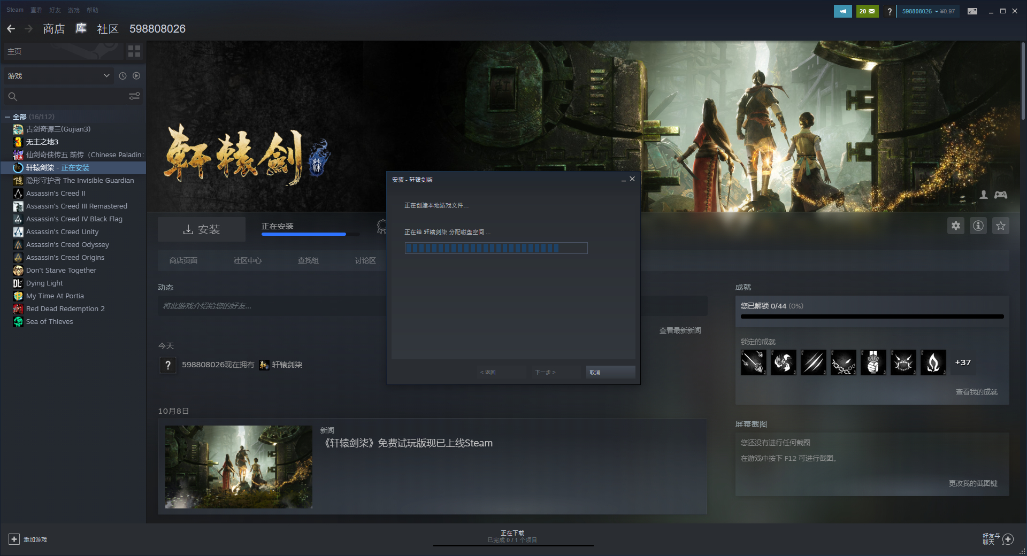Open account 598808026 dropdown

(928, 11)
